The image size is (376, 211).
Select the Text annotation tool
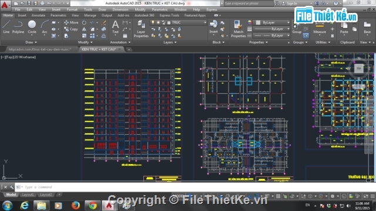click(115, 27)
